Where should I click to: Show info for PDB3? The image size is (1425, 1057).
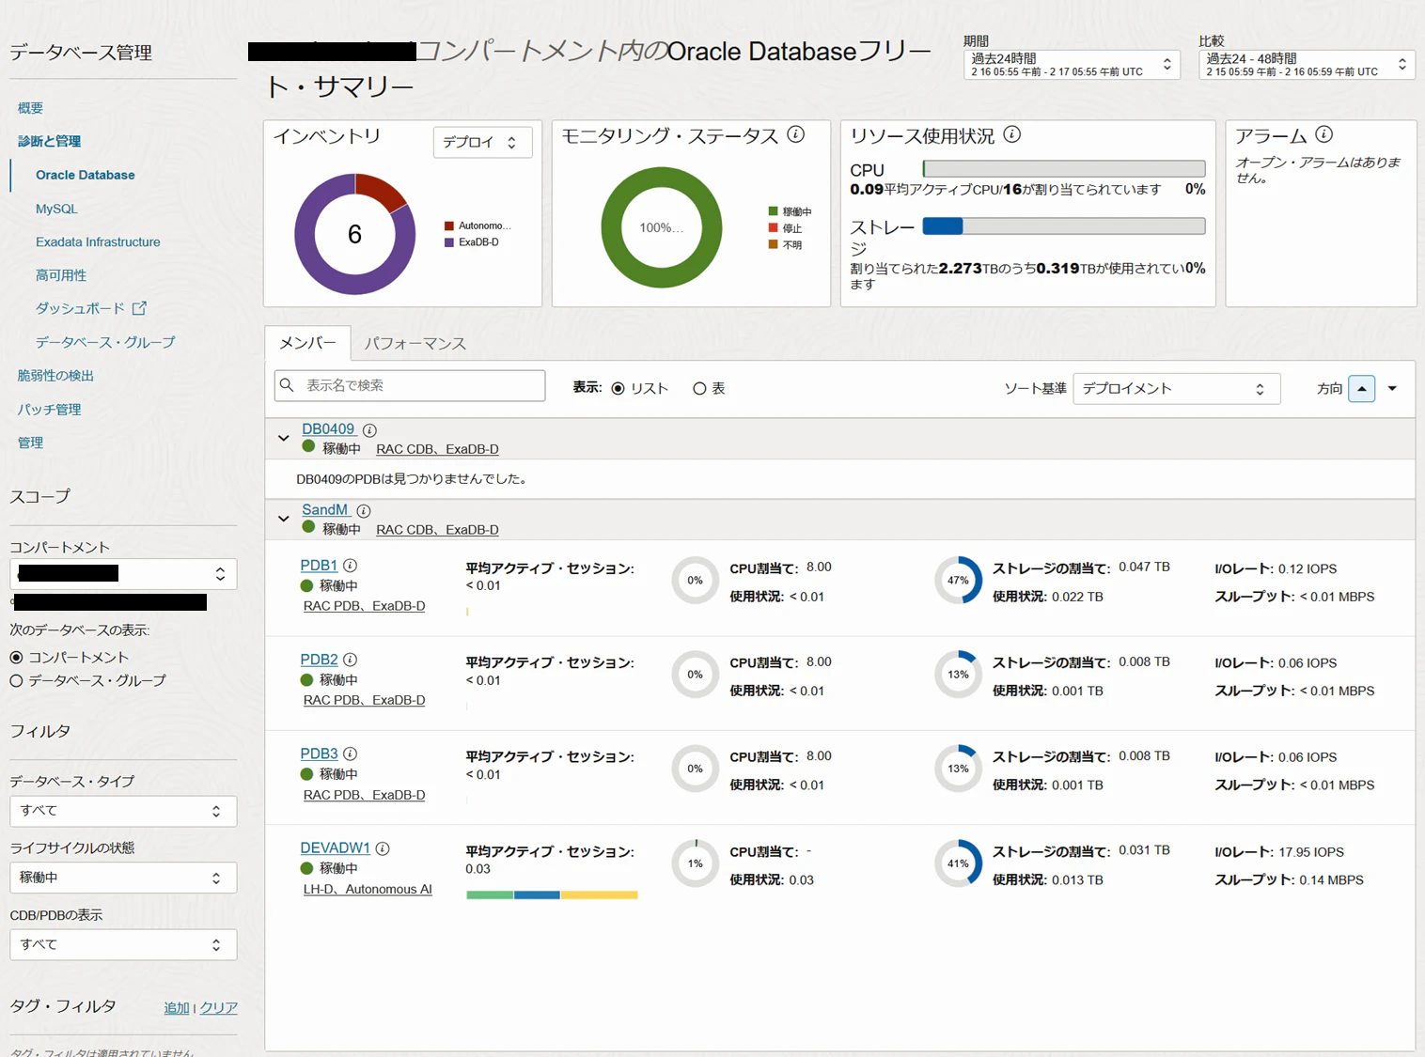pos(350,754)
